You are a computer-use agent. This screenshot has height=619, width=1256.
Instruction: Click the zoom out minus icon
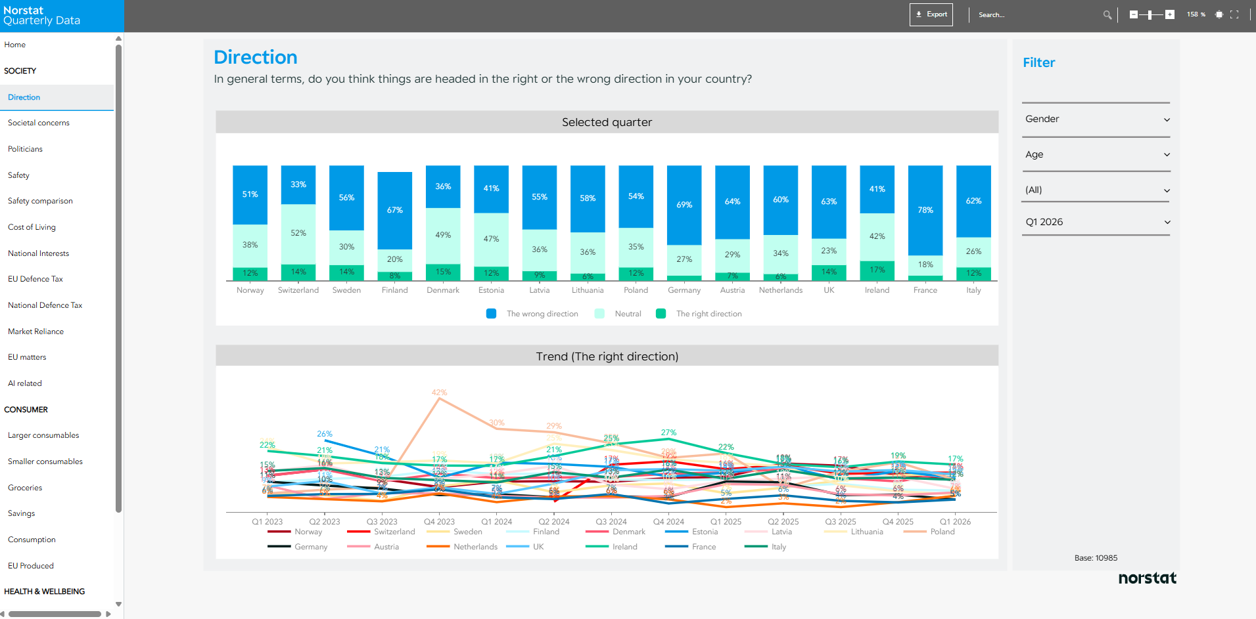1134,14
